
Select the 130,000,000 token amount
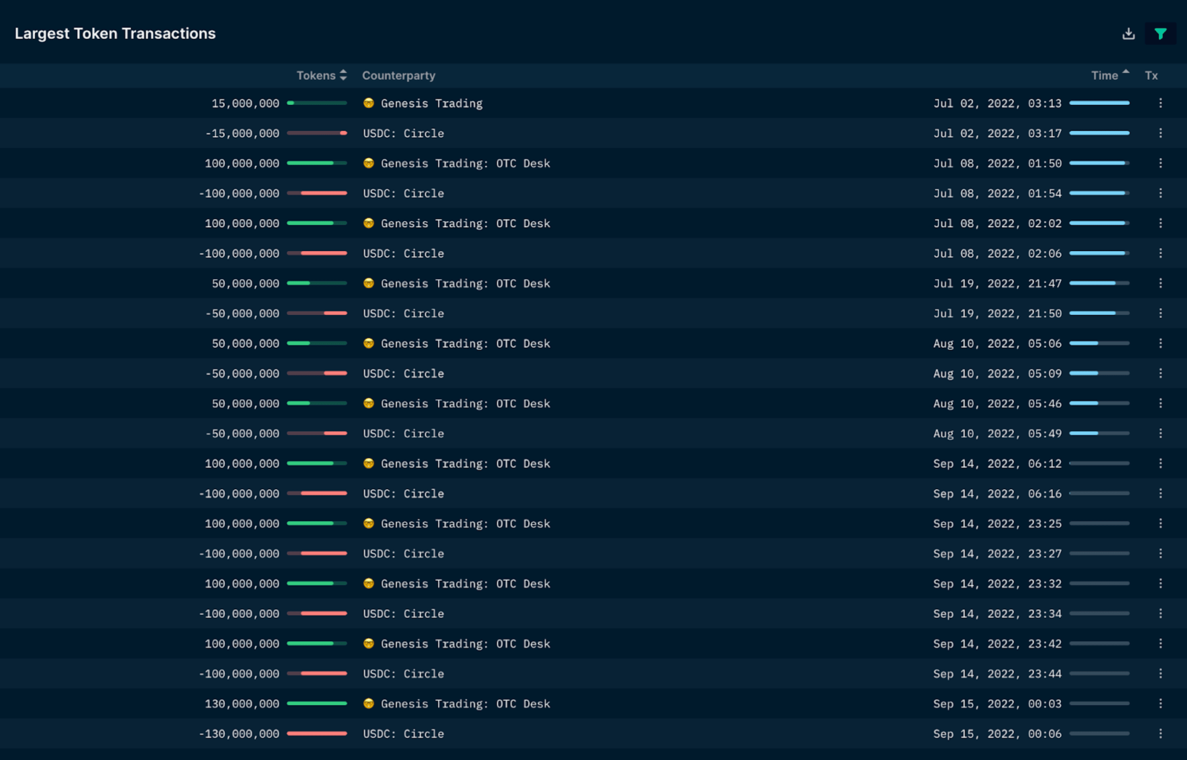point(242,704)
